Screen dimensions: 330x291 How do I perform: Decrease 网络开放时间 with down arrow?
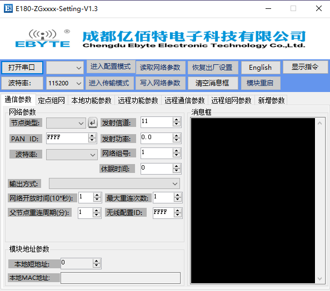click(x=97, y=200)
